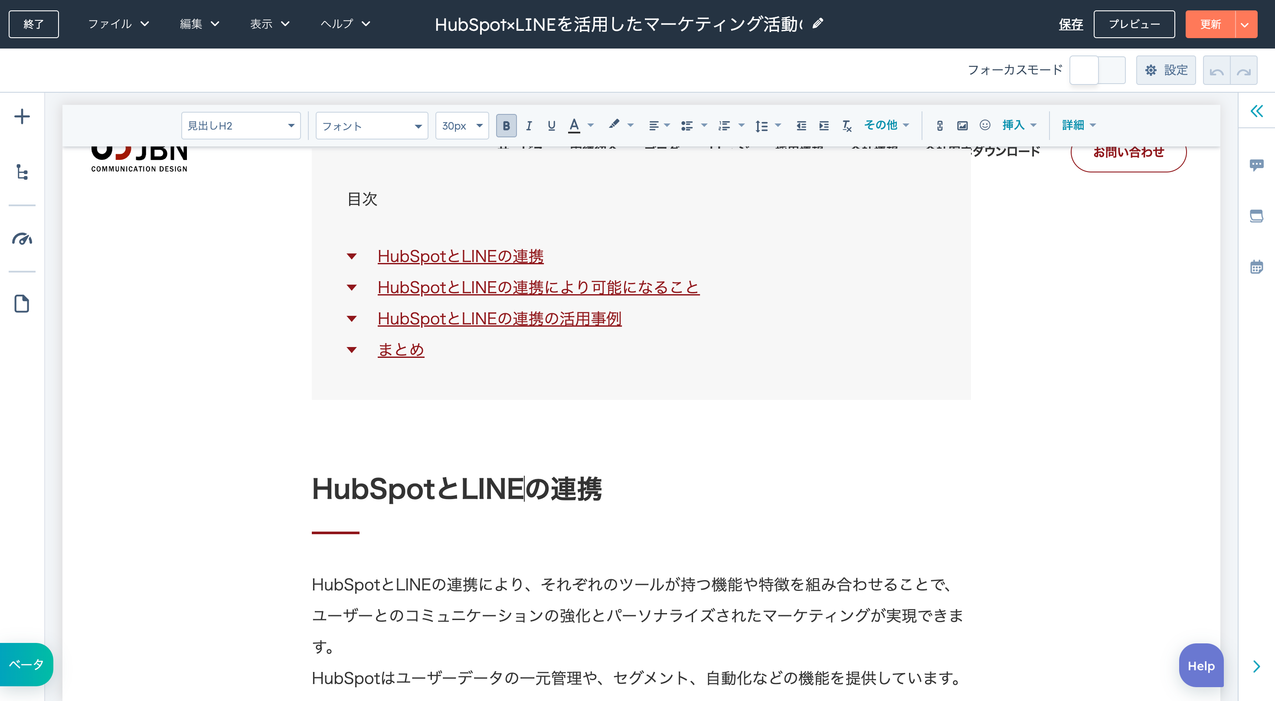Expand the 詳細 dropdown

(x=1079, y=125)
